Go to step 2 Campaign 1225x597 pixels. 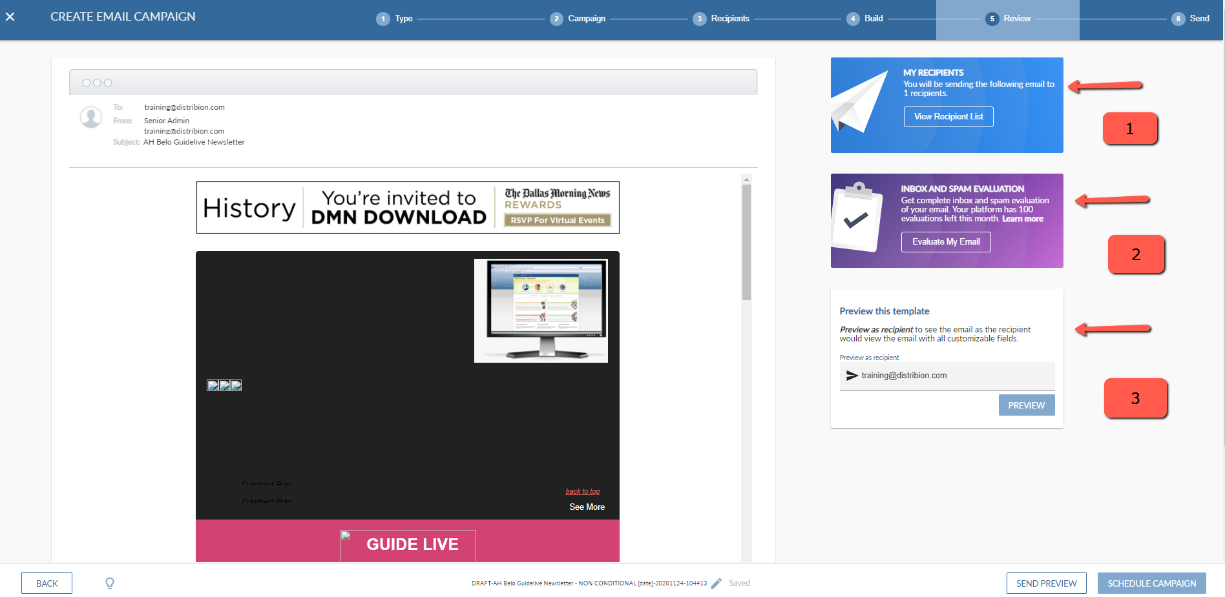click(x=578, y=19)
